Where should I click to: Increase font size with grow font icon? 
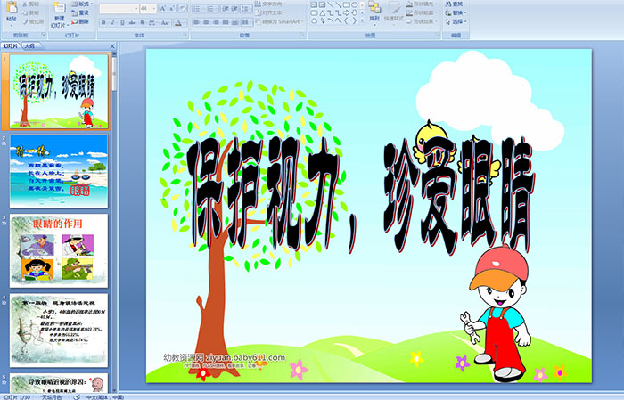click(163, 9)
